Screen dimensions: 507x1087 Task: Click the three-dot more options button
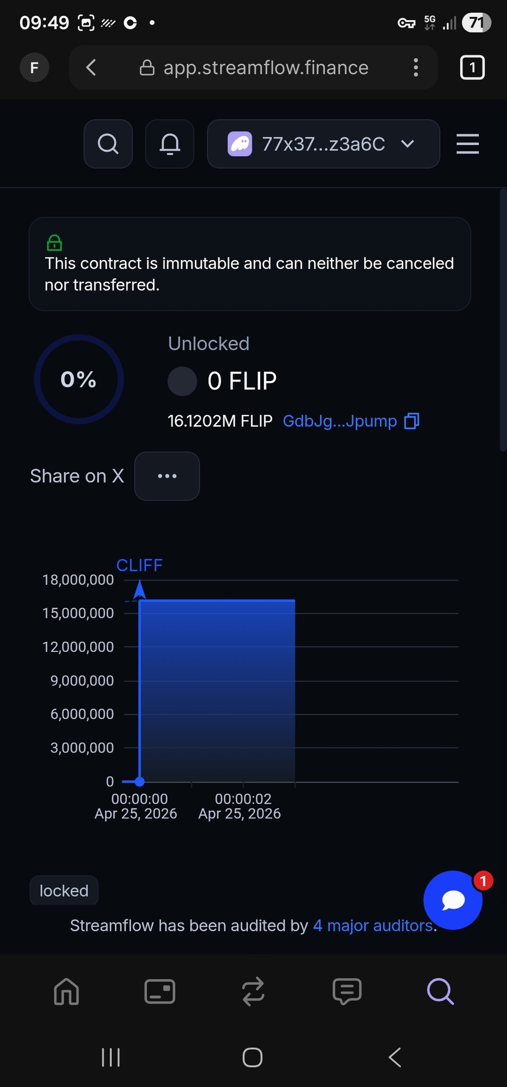pyautogui.click(x=167, y=476)
